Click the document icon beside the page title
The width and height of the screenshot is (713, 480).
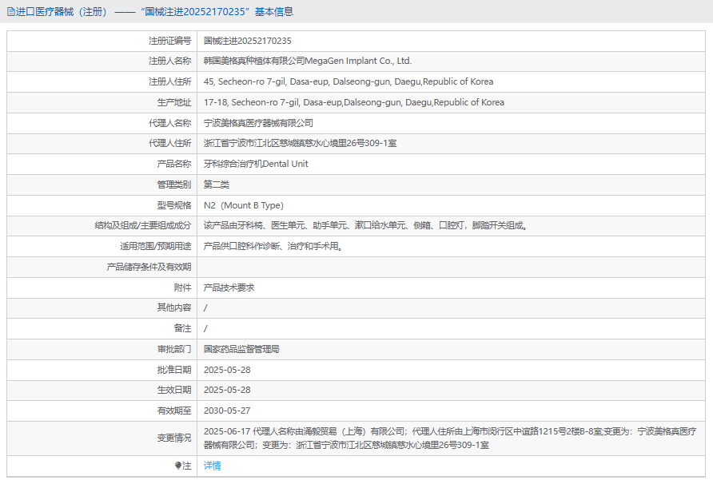click(10, 12)
